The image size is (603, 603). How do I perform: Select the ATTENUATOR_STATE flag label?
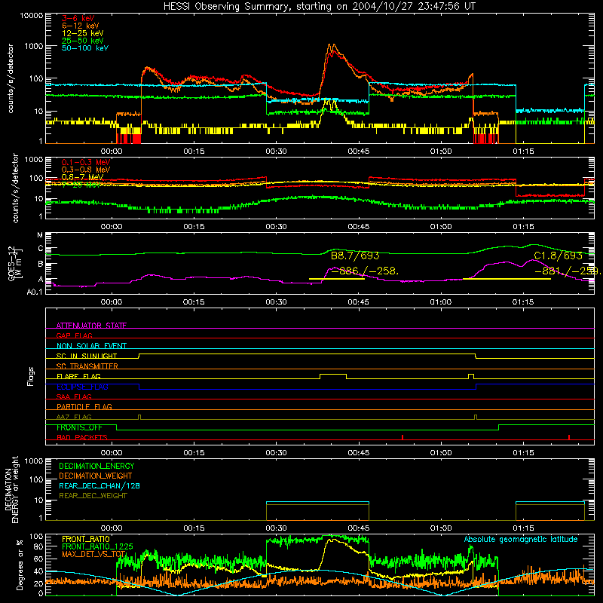pyautogui.click(x=91, y=326)
